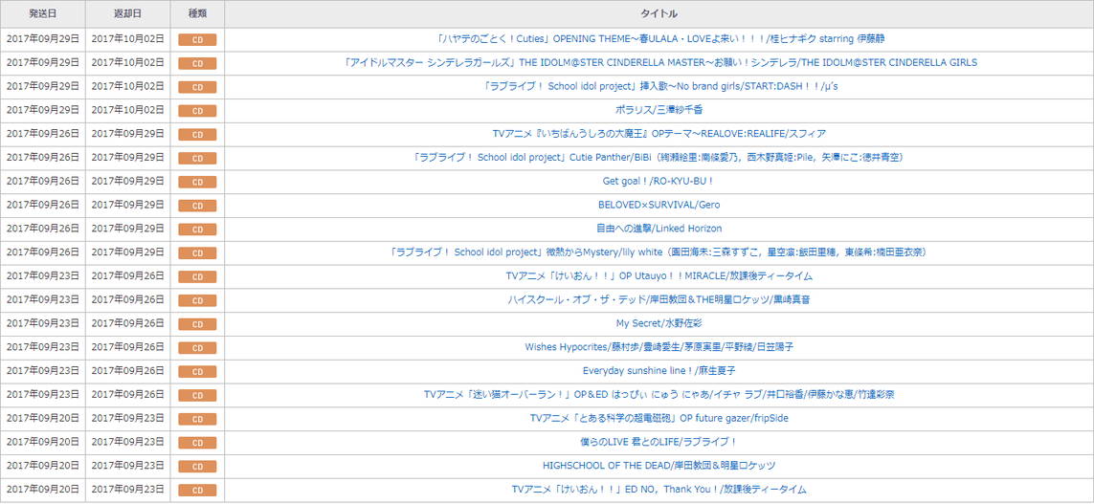The image size is (1094, 504).
Task: Open the Cutie Panther/BiBi title link
Action: (659, 158)
